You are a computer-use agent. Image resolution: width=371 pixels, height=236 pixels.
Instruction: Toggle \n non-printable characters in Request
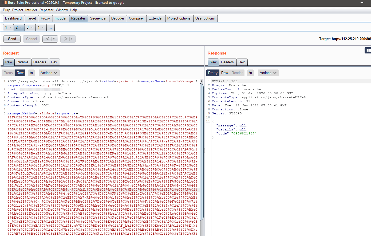(x=31, y=73)
